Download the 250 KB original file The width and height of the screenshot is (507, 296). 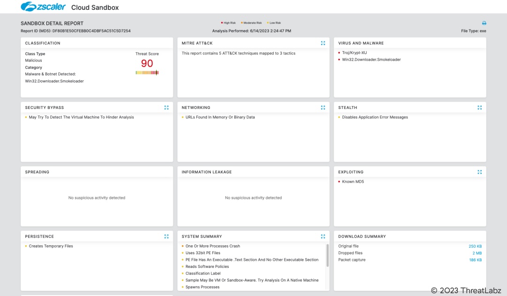click(x=475, y=246)
